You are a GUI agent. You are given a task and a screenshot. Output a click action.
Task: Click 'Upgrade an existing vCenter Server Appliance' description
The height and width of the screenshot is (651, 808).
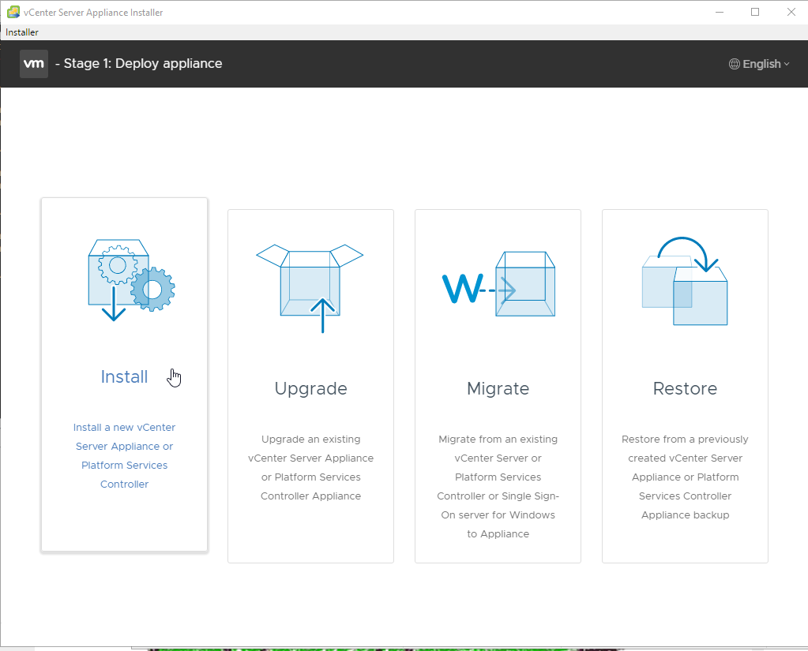click(x=310, y=467)
